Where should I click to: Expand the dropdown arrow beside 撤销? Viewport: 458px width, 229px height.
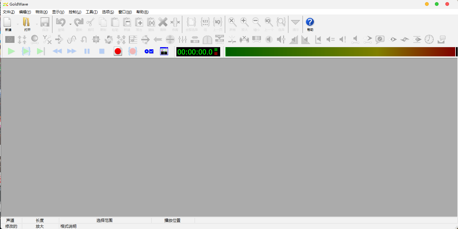tap(70, 24)
